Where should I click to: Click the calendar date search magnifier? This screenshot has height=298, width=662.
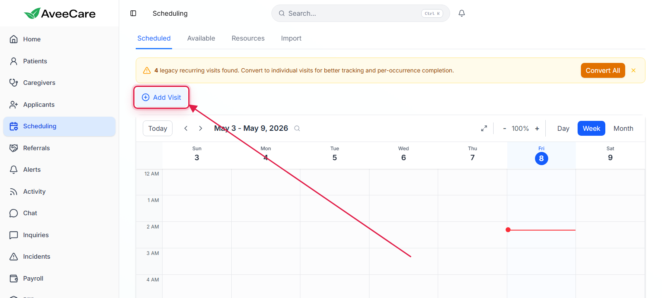point(297,128)
